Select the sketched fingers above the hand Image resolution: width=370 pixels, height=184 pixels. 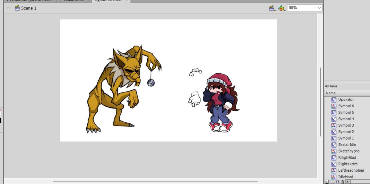click(195, 72)
